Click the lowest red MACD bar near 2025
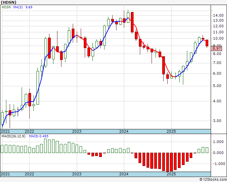The width and height of the screenshot is (227, 182). tap(168, 162)
